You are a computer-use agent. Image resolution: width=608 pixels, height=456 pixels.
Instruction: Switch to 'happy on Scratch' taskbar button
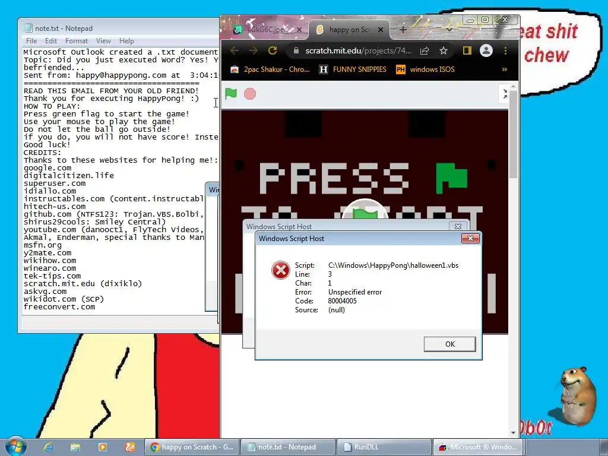click(x=192, y=447)
